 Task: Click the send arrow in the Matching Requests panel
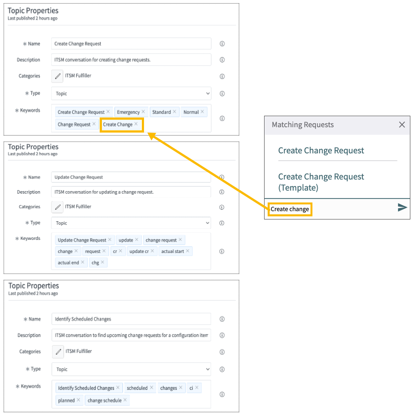point(401,207)
